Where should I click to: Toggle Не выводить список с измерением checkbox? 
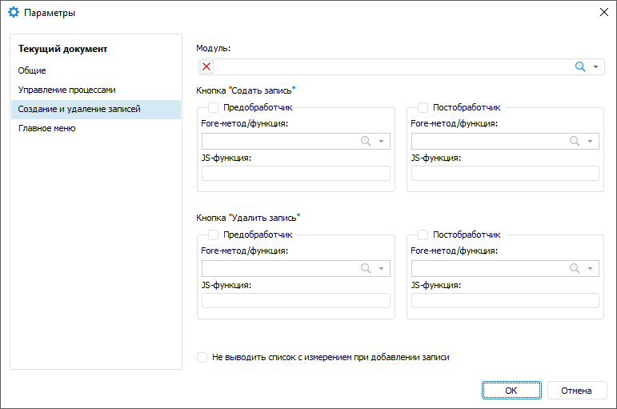tap(202, 357)
